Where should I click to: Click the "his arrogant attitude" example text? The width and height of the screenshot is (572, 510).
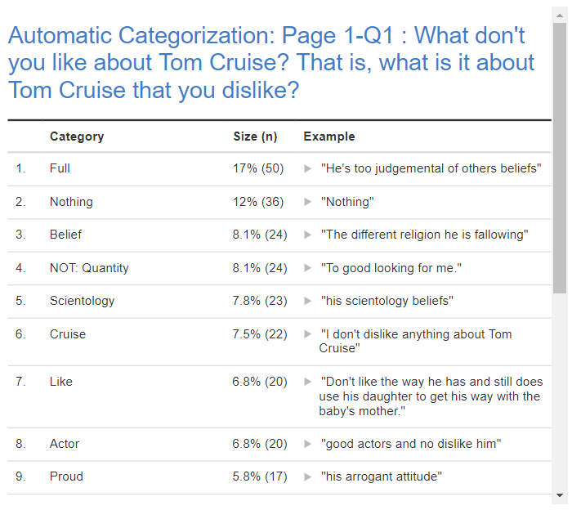382,476
